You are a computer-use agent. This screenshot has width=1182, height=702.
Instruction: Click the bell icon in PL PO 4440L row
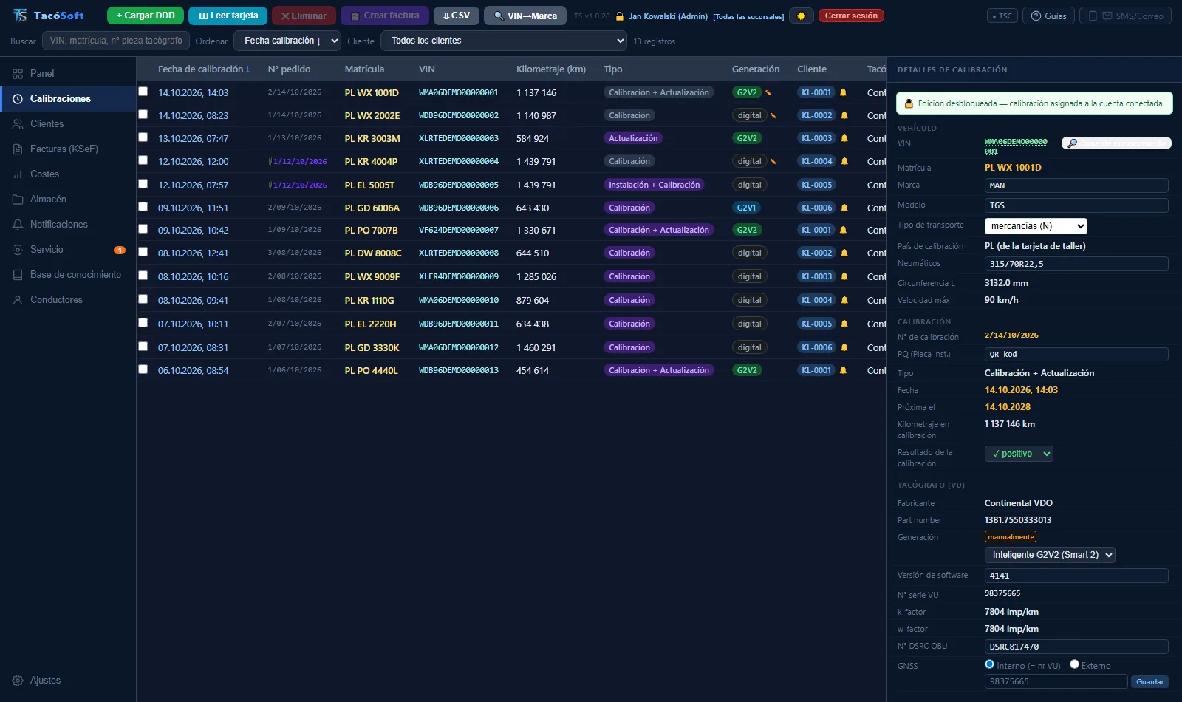click(x=843, y=370)
